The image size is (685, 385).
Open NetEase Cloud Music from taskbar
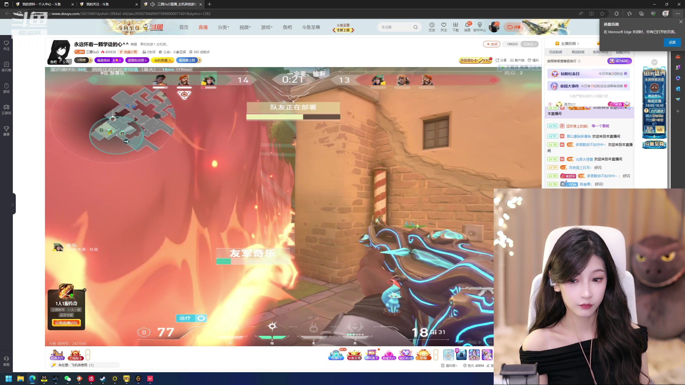(91, 379)
